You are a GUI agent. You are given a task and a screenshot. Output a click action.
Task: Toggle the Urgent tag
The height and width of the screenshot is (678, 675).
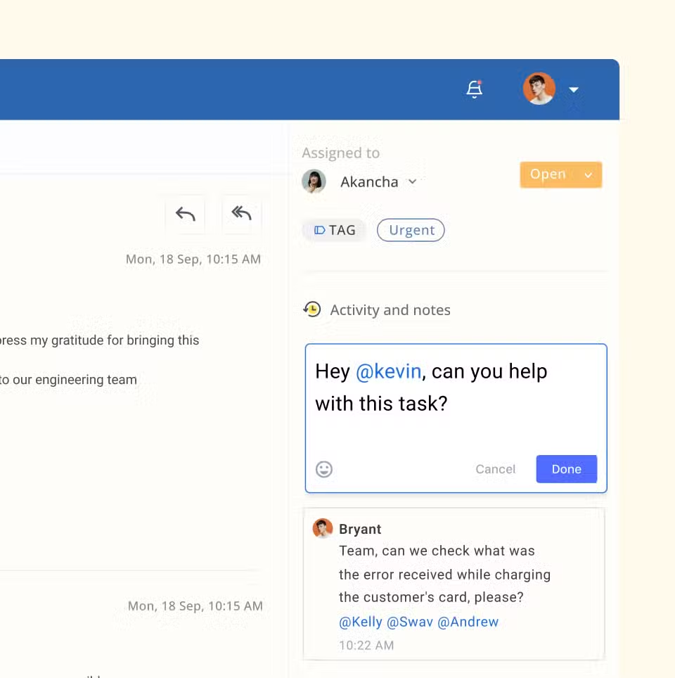(411, 230)
